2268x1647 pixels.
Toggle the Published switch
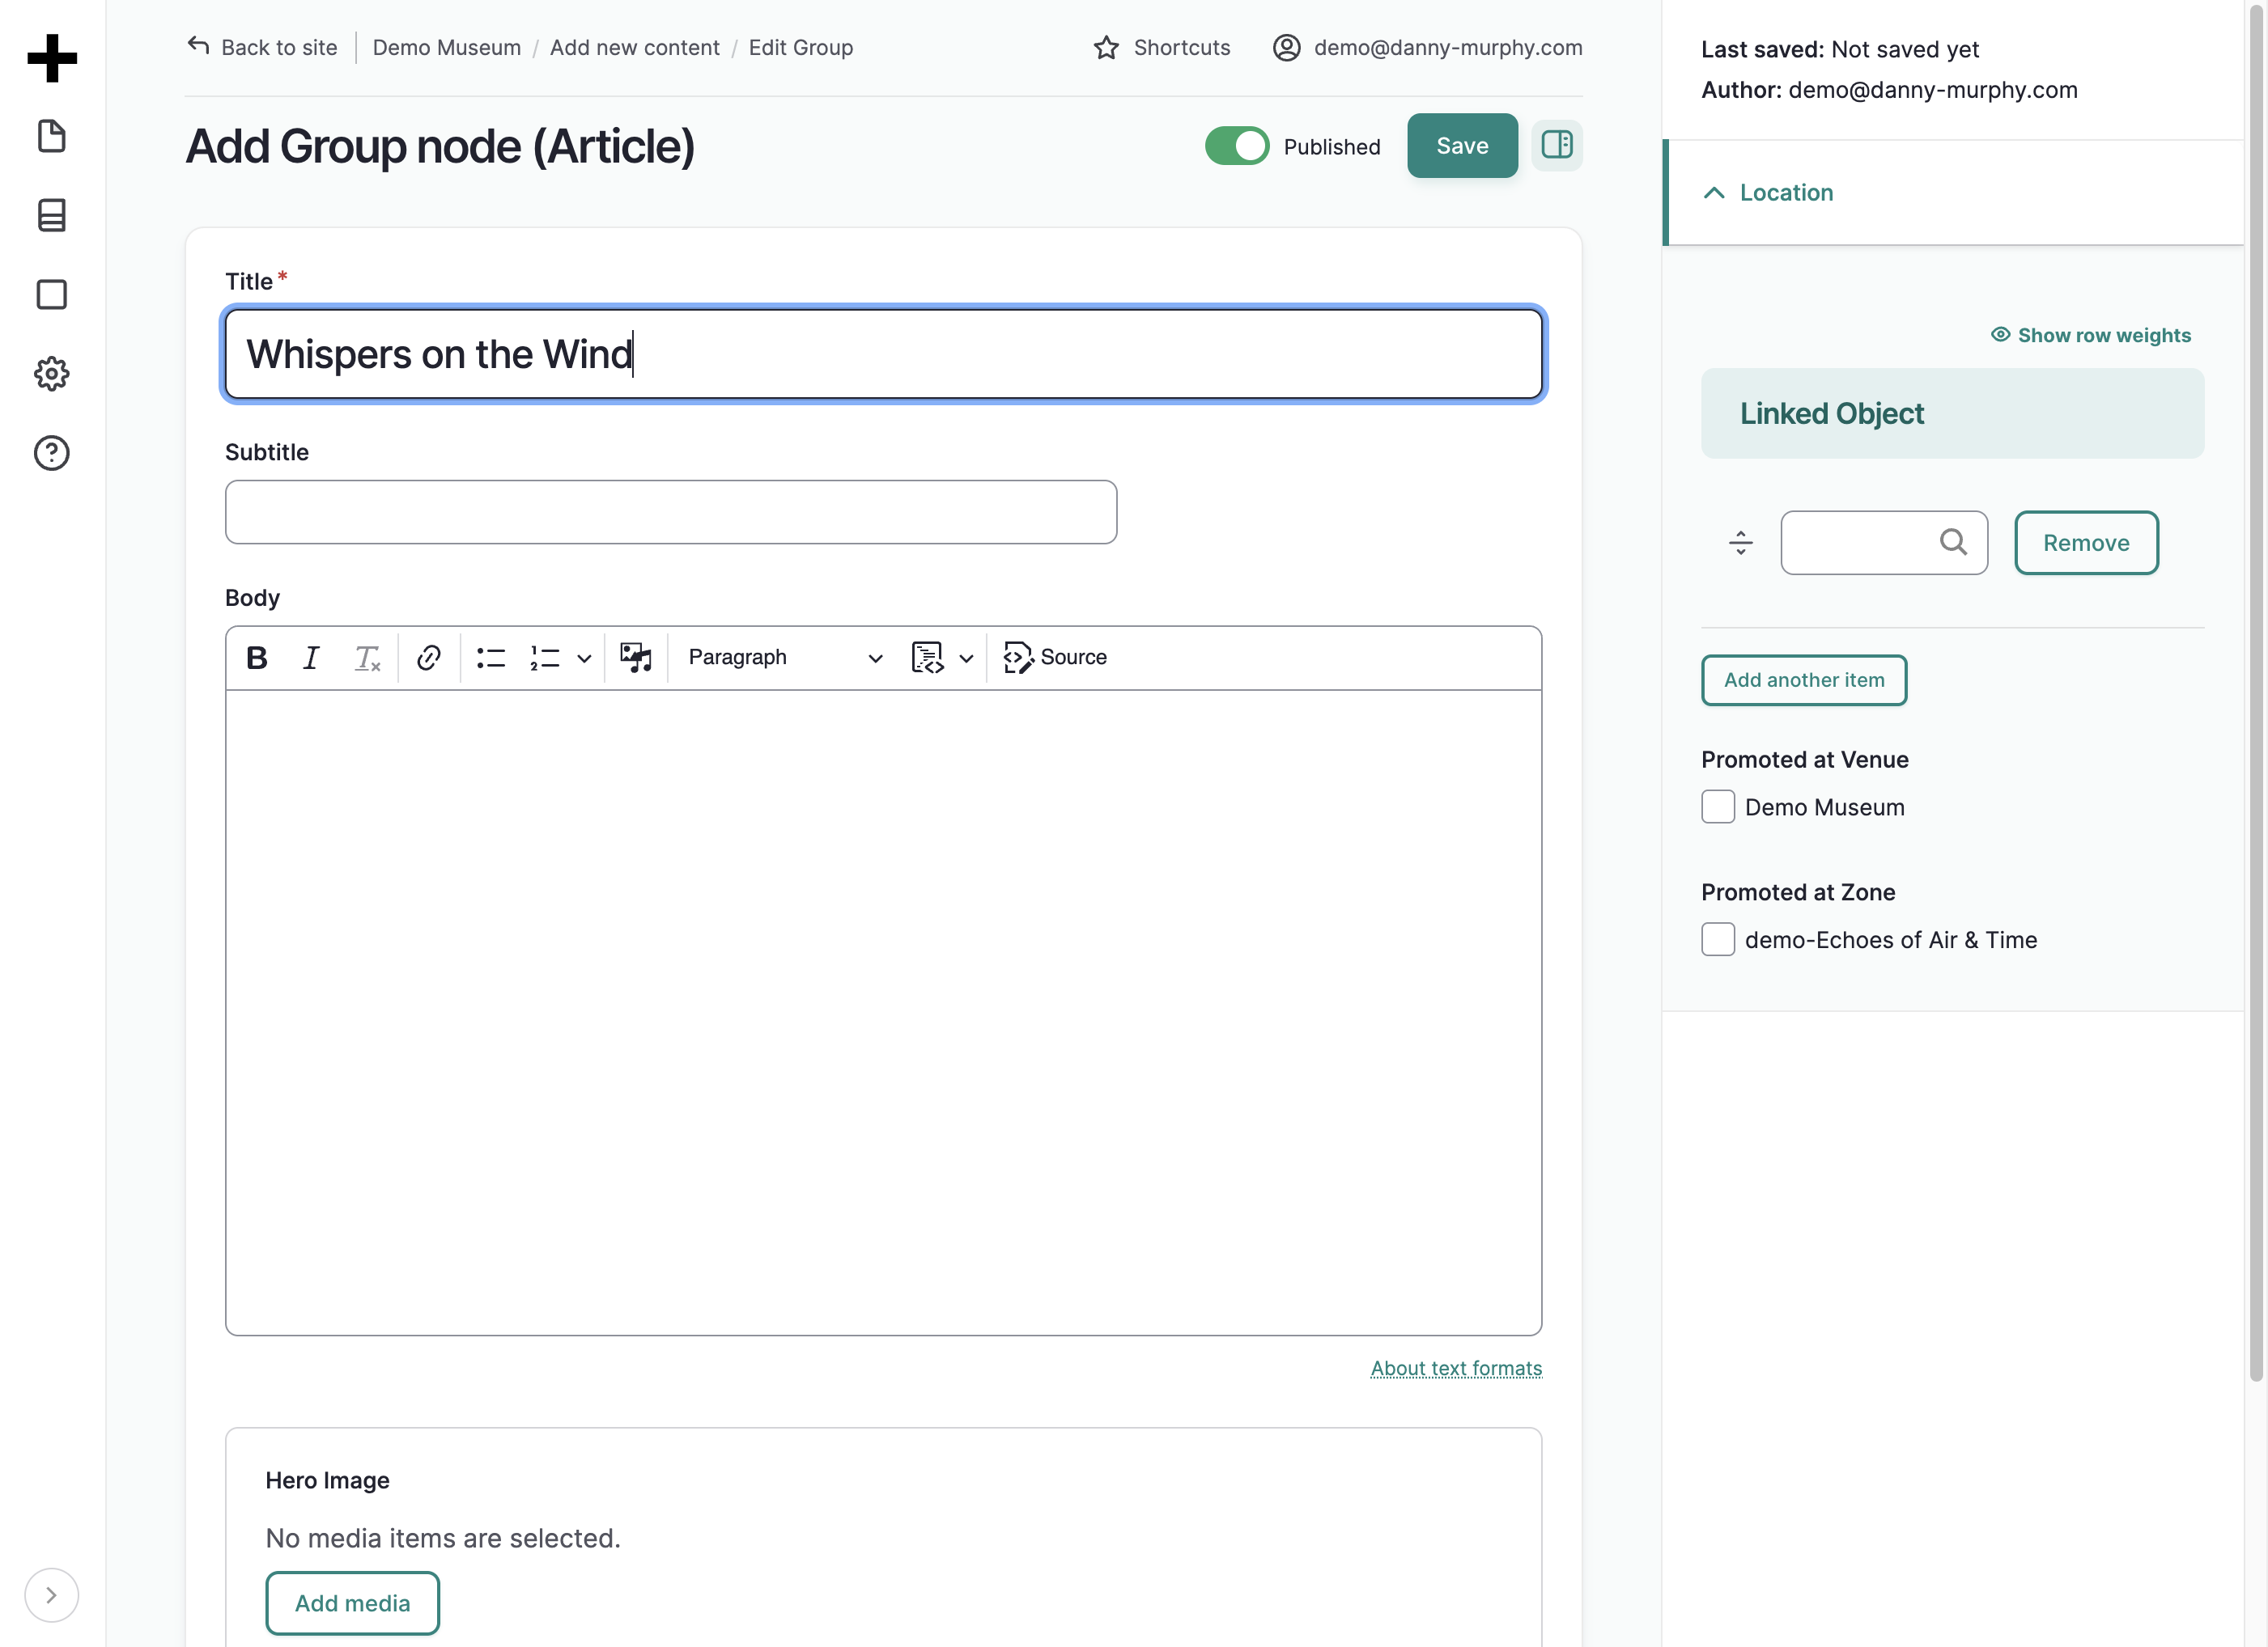pos(1237,146)
